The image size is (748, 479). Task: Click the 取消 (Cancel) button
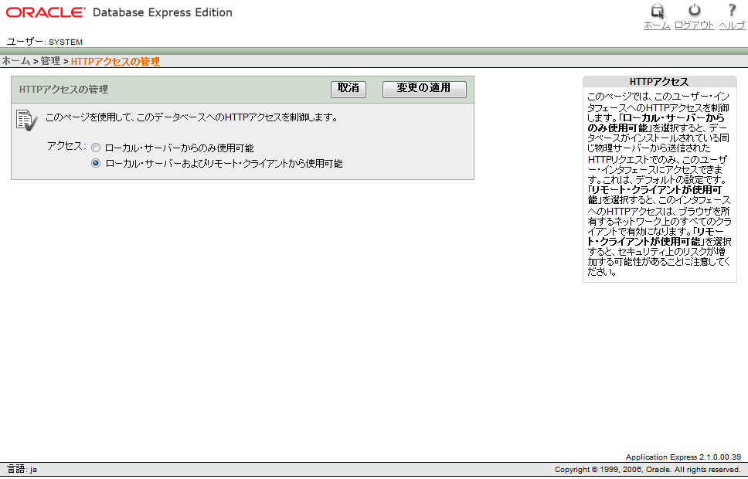[348, 89]
